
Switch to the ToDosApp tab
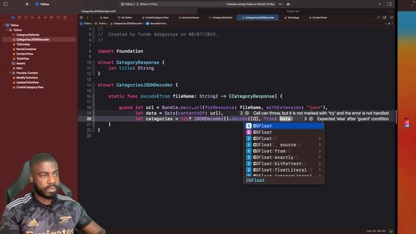coord(292,18)
